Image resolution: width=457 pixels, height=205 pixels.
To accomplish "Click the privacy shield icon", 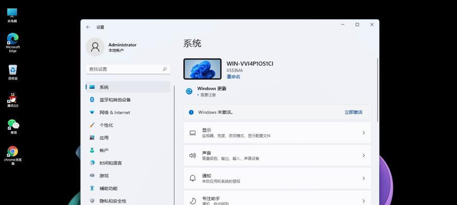I will [x=92, y=201].
